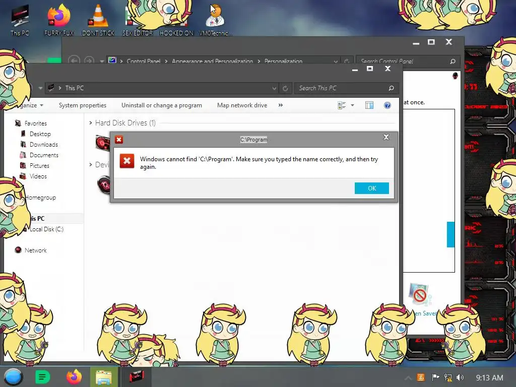Open recent pages dropdown in Control Panel window
Image resolution: width=516 pixels, height=387 pixels.
point(102,61)
